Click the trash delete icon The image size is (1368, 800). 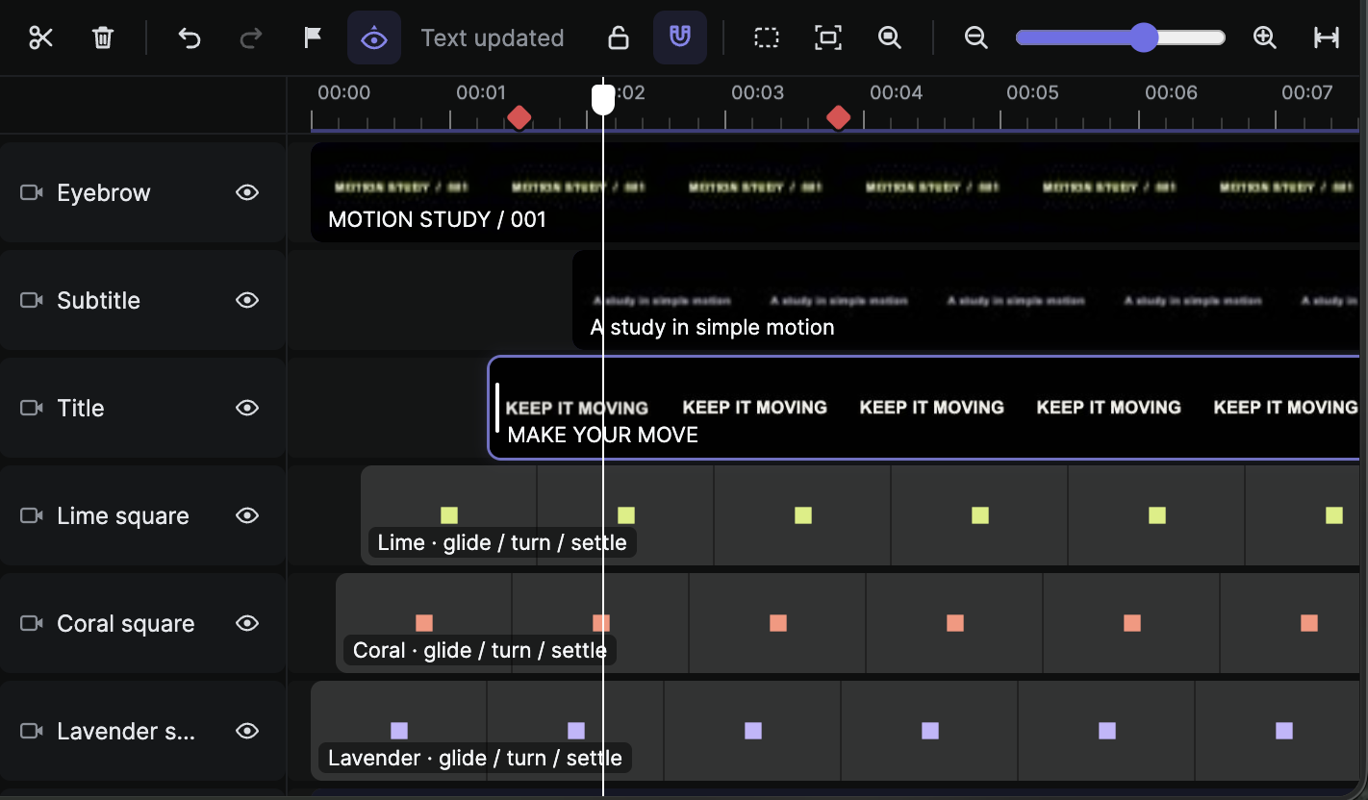(103, 37)
